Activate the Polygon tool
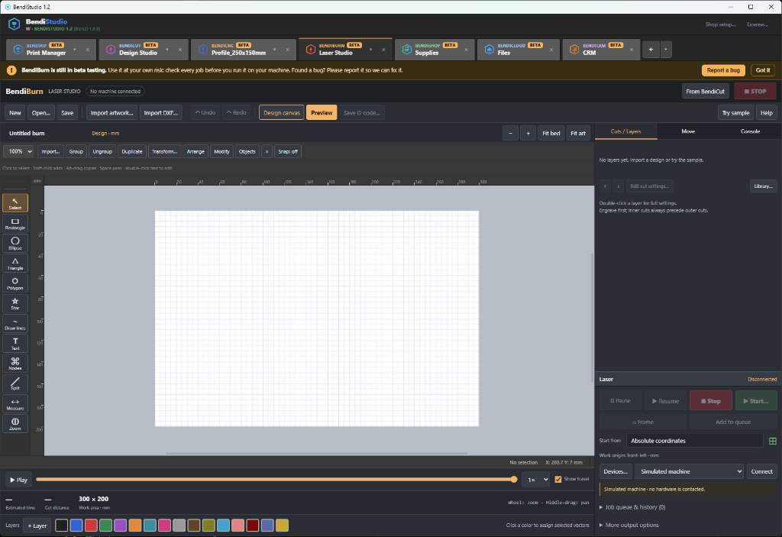Image resolution: width=782 pixels, height=537 pixels. (15, 283)
